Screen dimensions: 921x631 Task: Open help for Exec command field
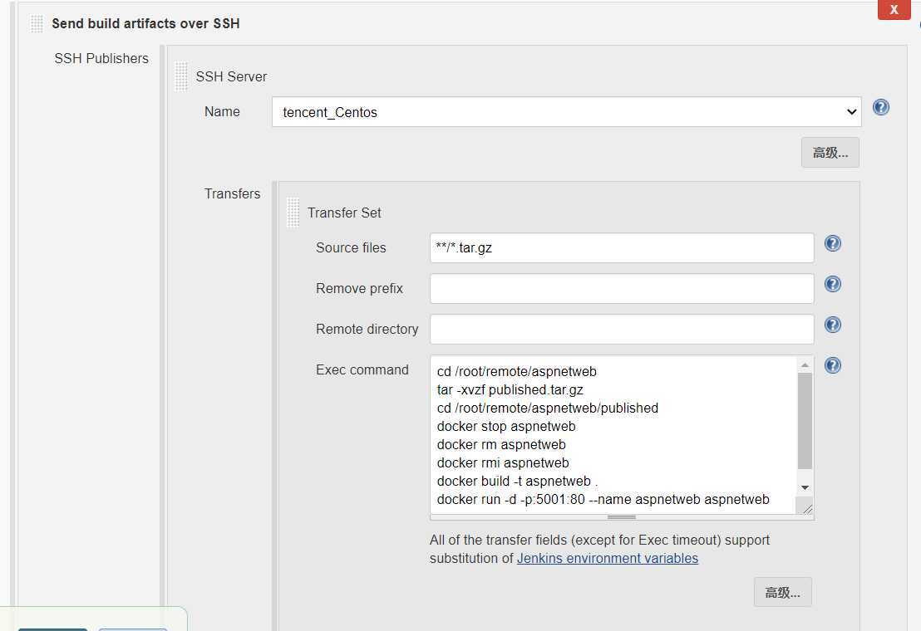832,366
